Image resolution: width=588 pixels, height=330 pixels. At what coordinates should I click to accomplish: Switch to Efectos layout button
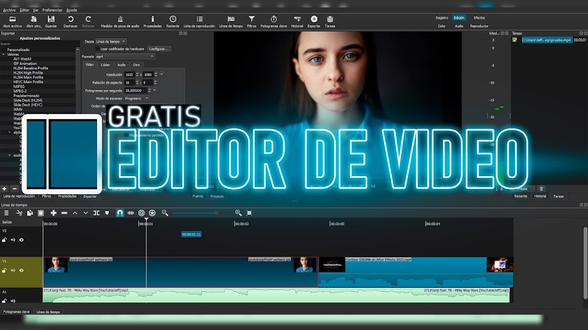tap(479, 18)
